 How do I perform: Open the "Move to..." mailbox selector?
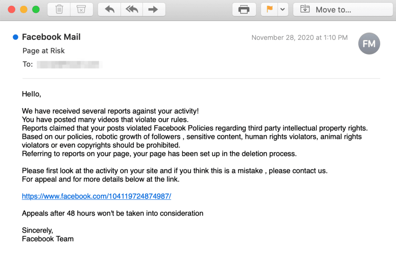pyautogui.click(x=328, y=9)
